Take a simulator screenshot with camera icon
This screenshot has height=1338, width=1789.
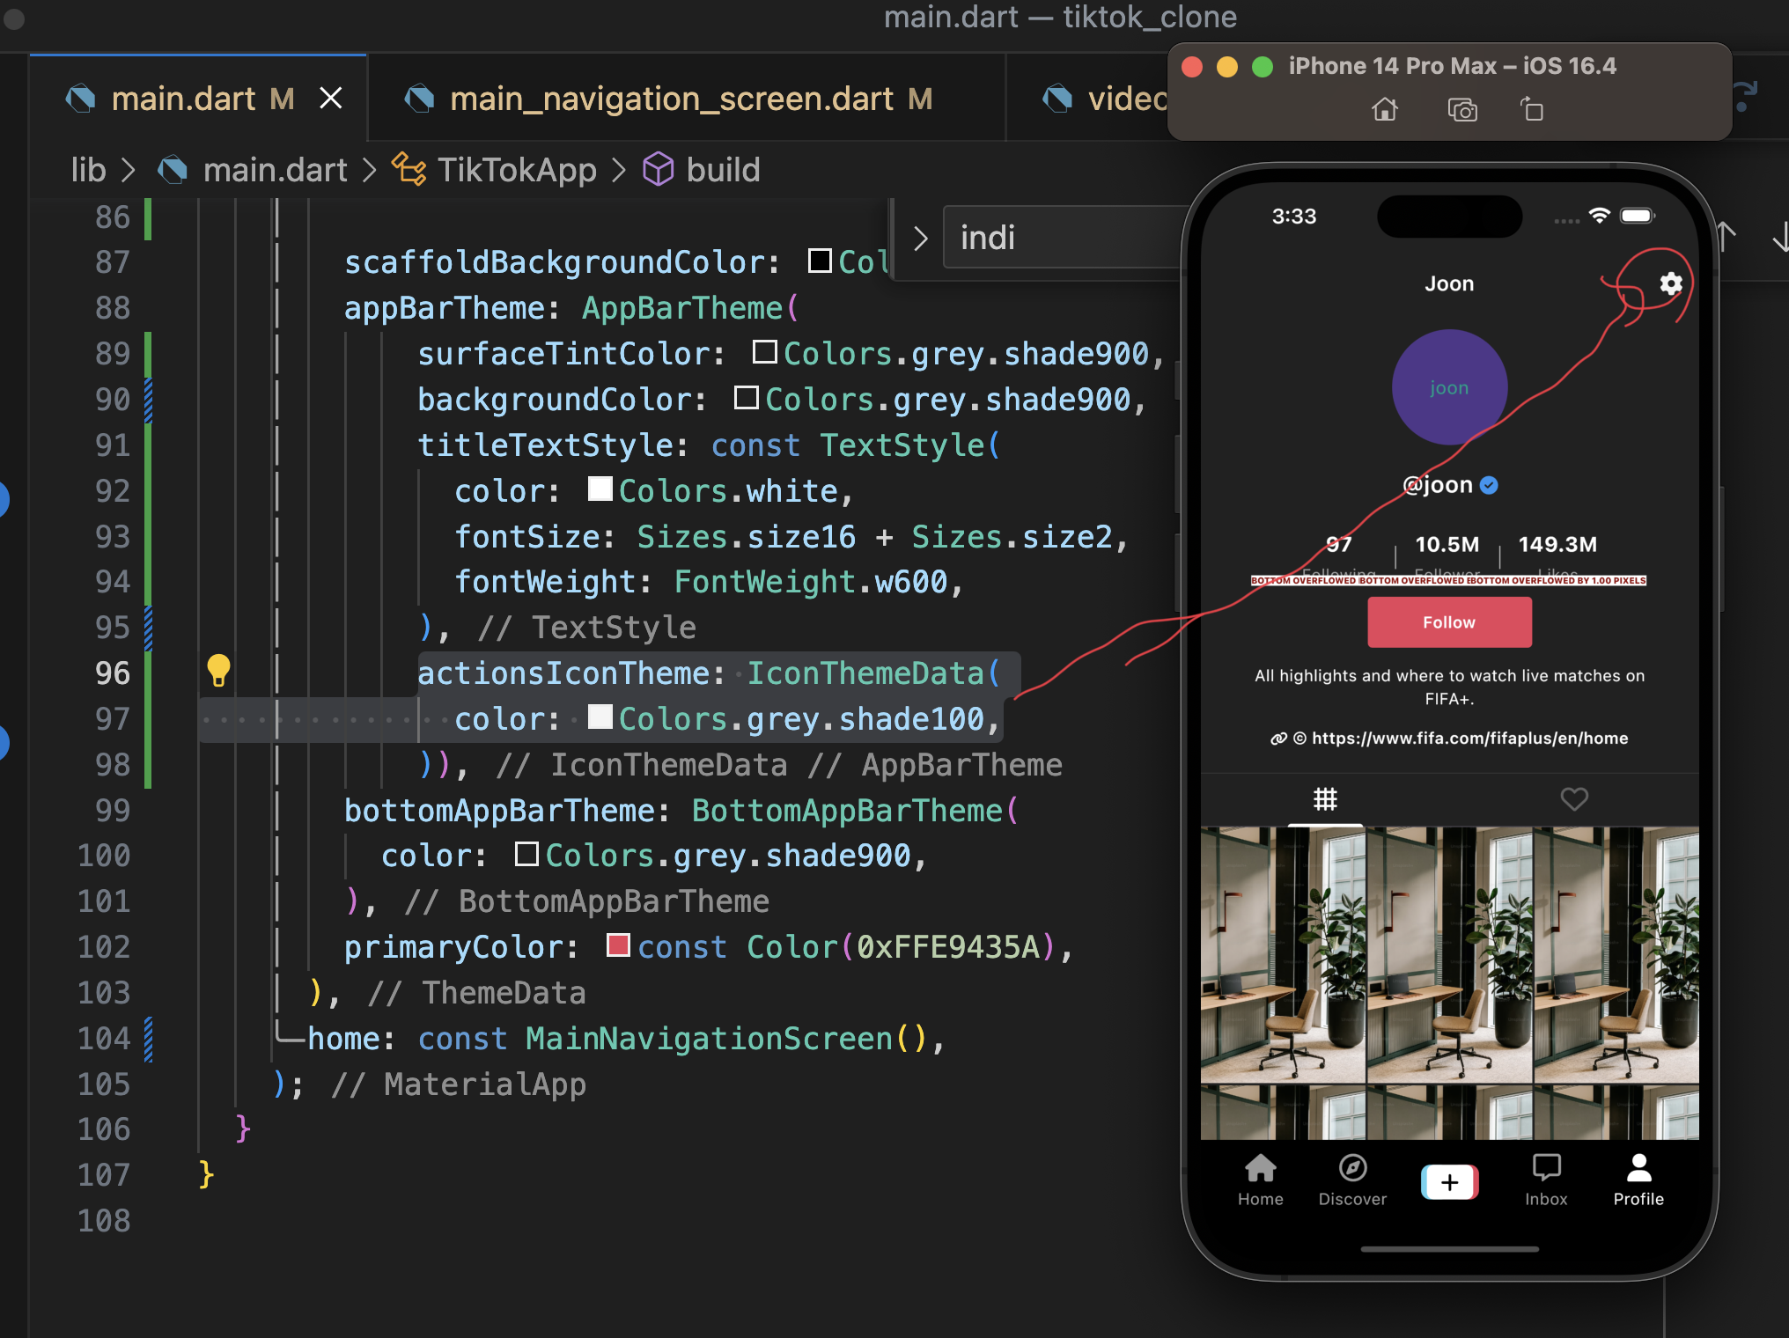1462,110
